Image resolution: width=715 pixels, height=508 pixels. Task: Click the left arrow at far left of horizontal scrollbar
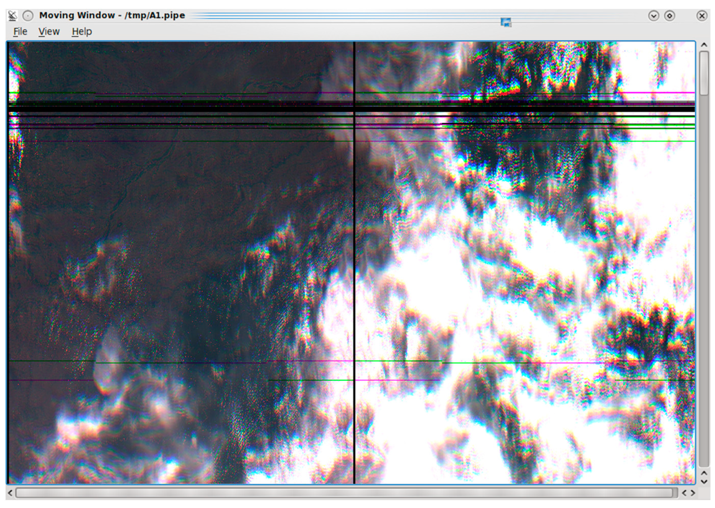pyautogui.click(x=10, y=493)
